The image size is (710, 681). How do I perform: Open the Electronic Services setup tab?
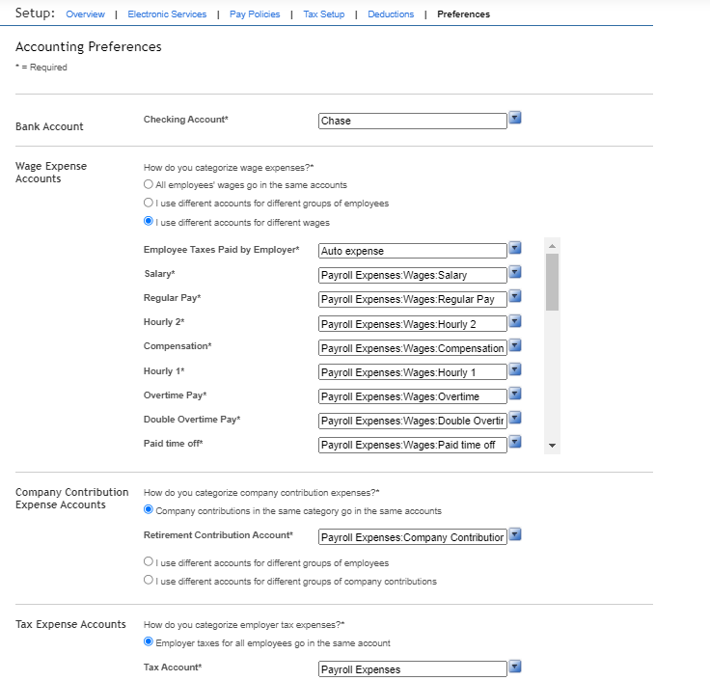coord(167,14)
